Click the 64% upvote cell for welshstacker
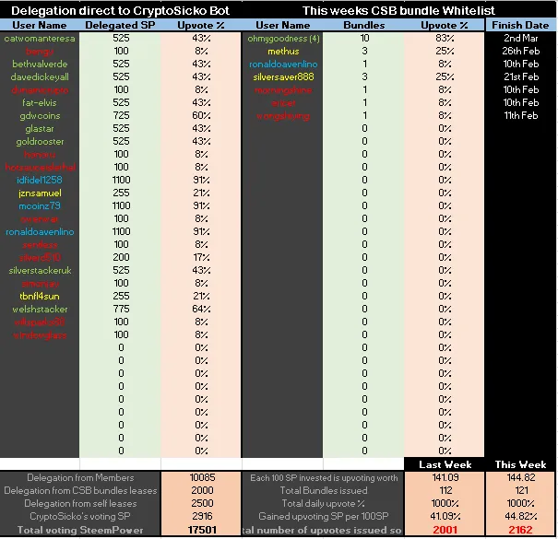 (x=201, y=309)
